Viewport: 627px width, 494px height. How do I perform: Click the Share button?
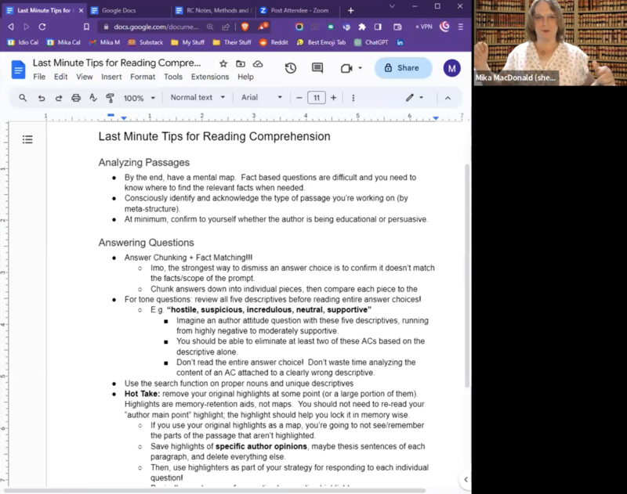point(402,68)
